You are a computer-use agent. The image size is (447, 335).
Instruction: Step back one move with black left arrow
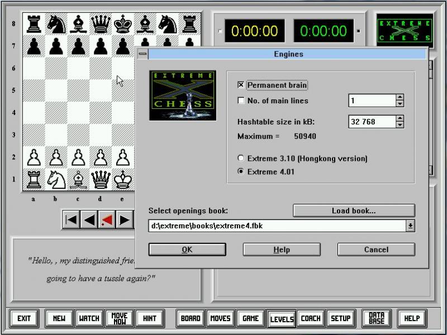point(89,220)
